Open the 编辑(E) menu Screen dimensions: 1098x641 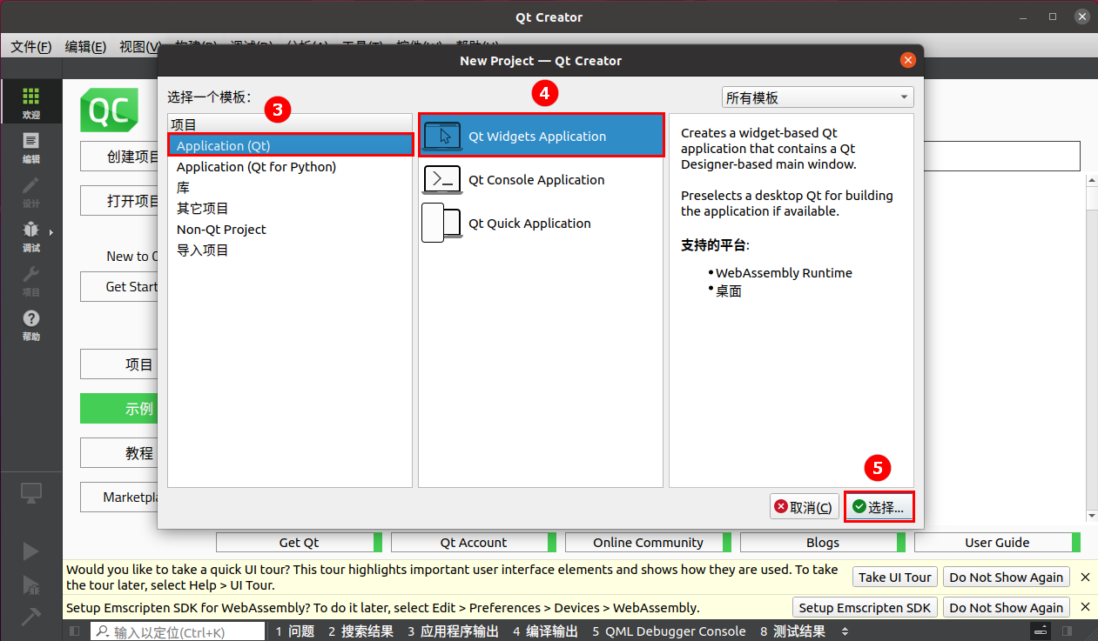point(85,46)
